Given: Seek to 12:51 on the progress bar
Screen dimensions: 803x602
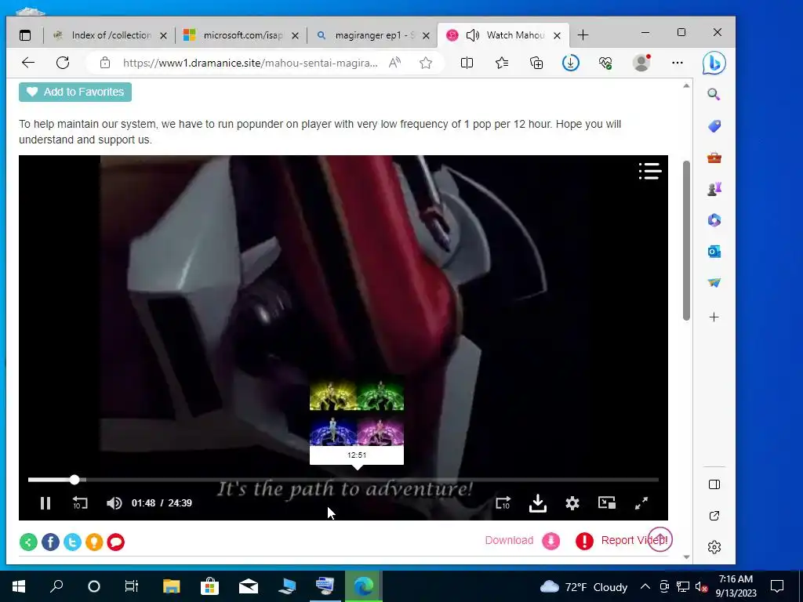Looking at the screenshot, I should pyautogui.click(x=357, y=480).
